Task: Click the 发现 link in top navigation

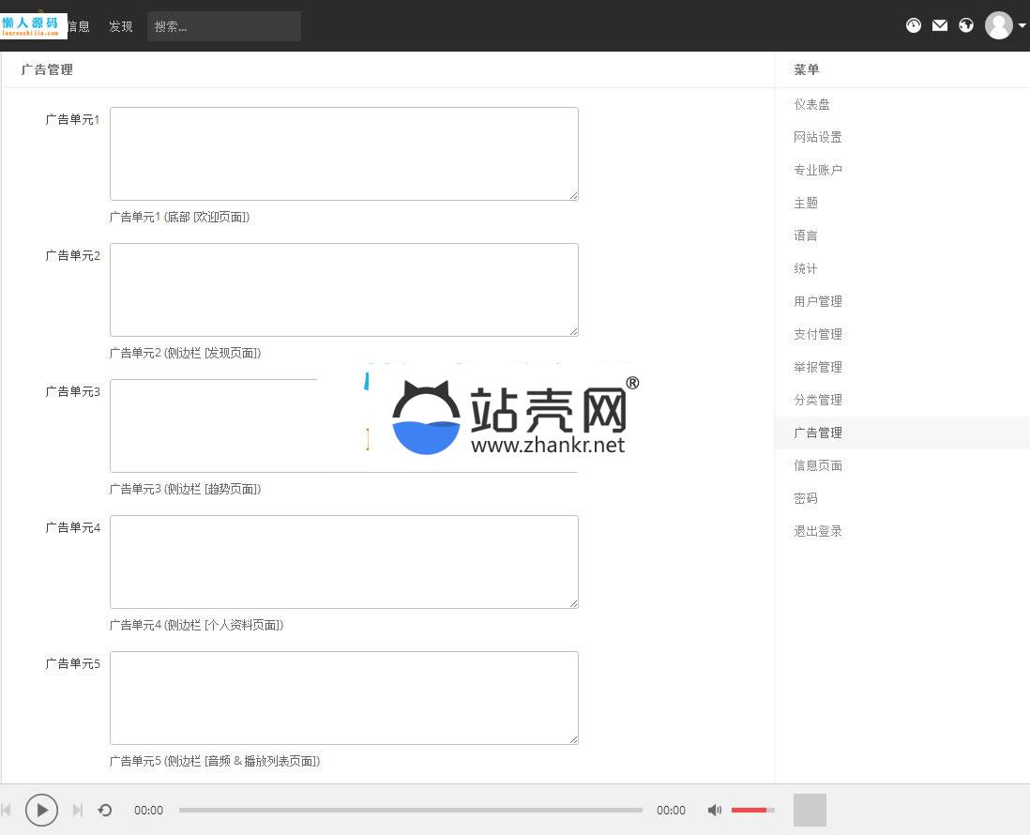Action: [121, 26]
